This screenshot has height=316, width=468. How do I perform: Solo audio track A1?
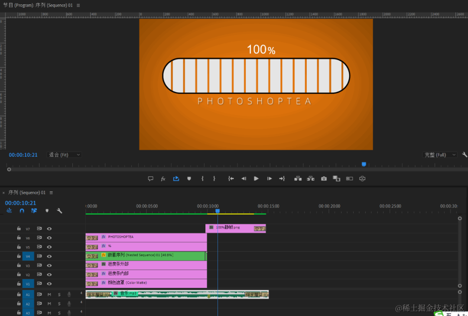(x=59, y=294)
